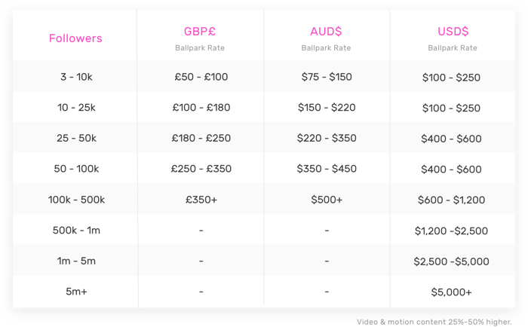Viewport: 528px width, 327px height.
Task: Select the GBP£ column header
Action: (200, 32)
